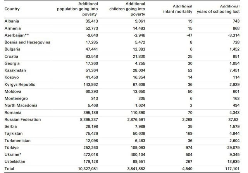The height and width of the screenshot is (173, 248).
Task: Click Armenia's additional population value 52,773
Action: [92, 28]
